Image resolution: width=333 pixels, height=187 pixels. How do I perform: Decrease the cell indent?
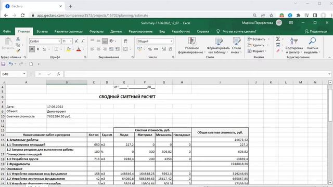tap(111, 49)
